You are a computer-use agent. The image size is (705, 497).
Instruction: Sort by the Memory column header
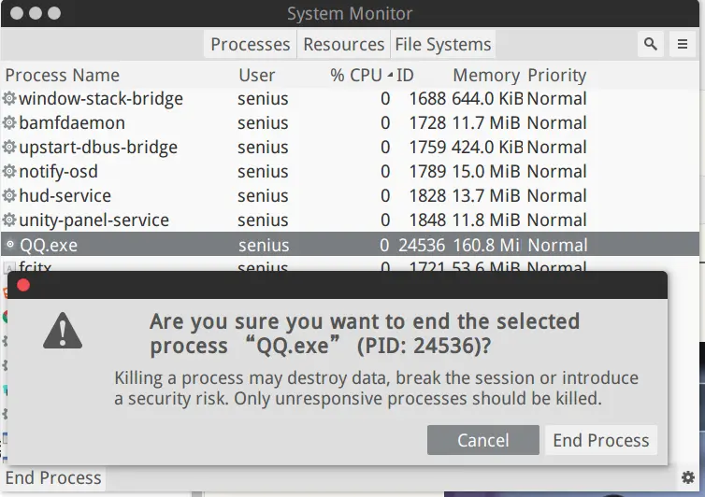pyautogui.click(x=485, y=76)
